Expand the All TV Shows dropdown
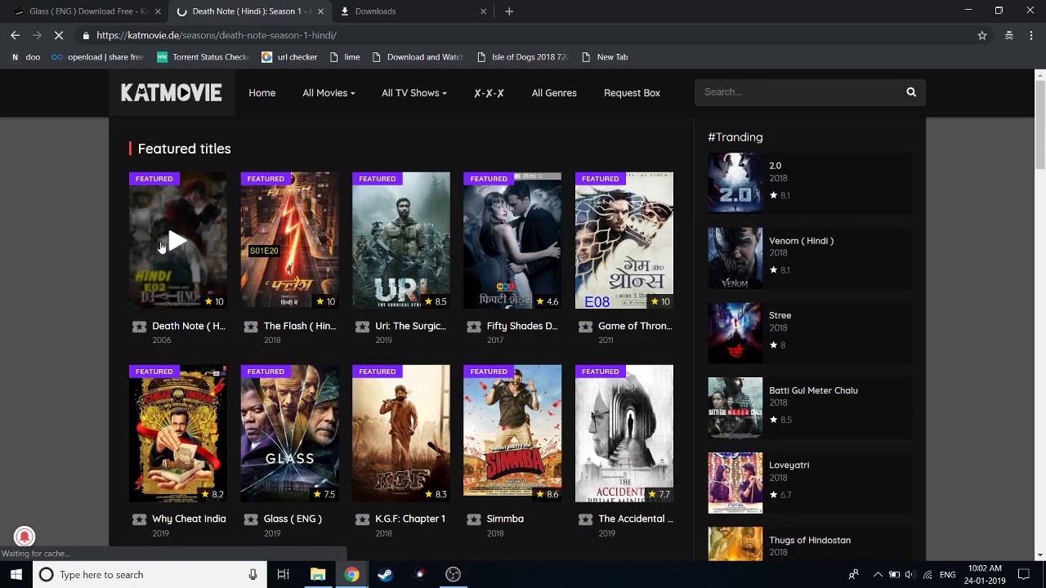1046x588 pixels. coord(414,93)
